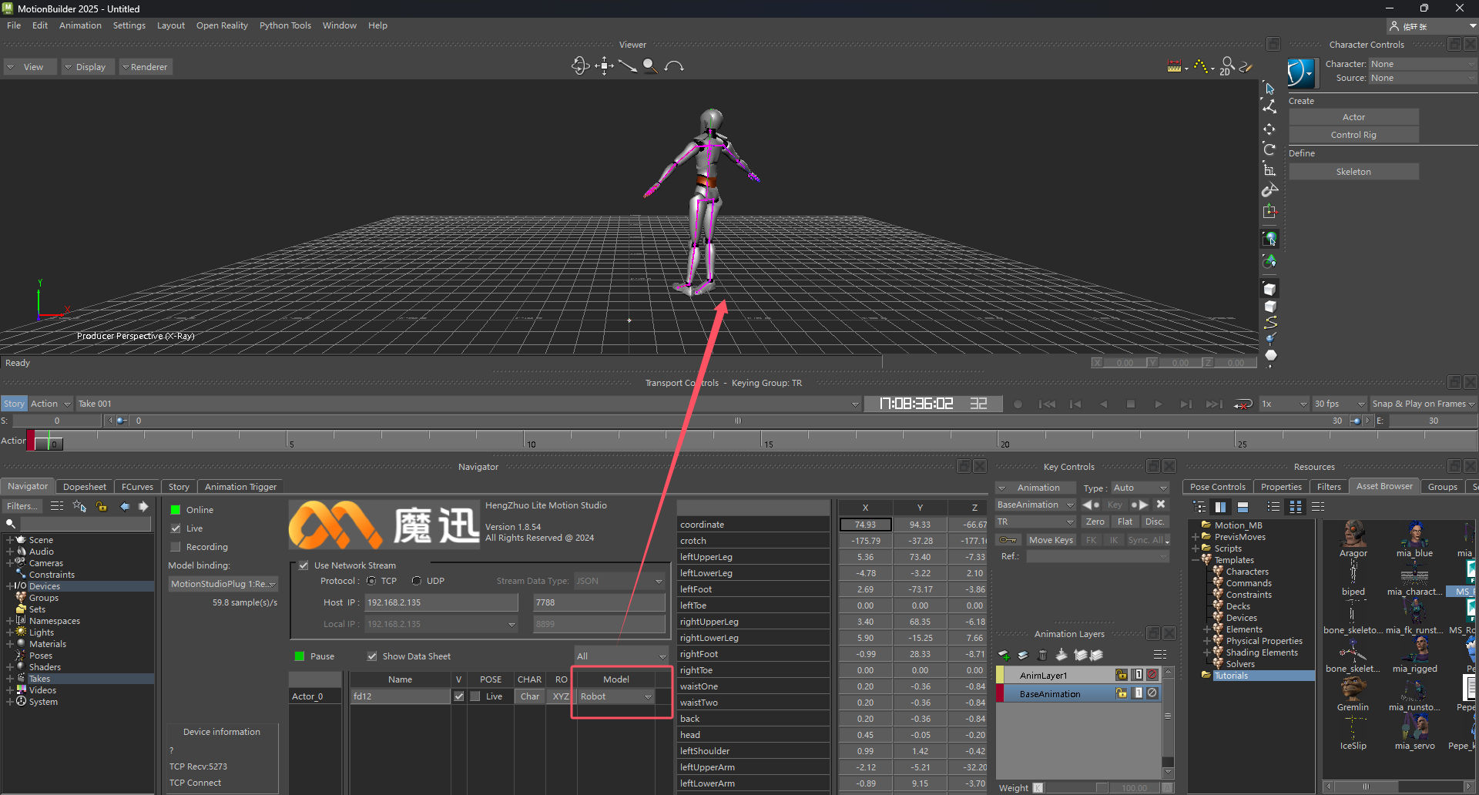This screenshot has width=1479, height=795.
Task: Click the Control Rig button
Action: point(1353,135)
